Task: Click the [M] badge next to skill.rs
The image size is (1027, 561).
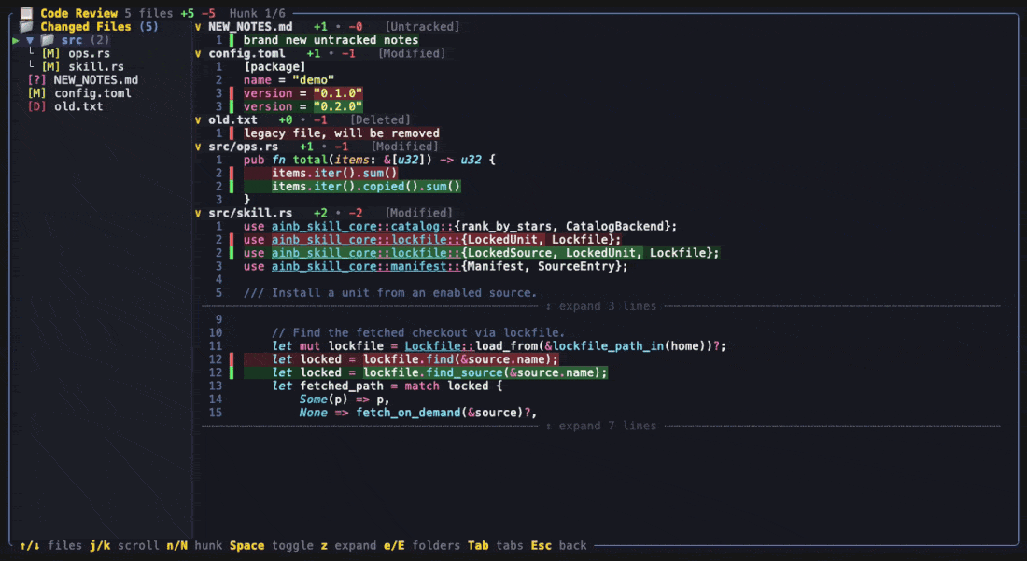Action: tap(50, 67)
